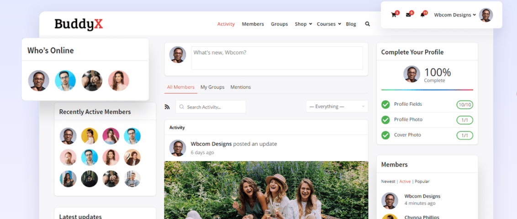Click the BuddyX logo
This screenshot has height=219, width=517.
79,24
